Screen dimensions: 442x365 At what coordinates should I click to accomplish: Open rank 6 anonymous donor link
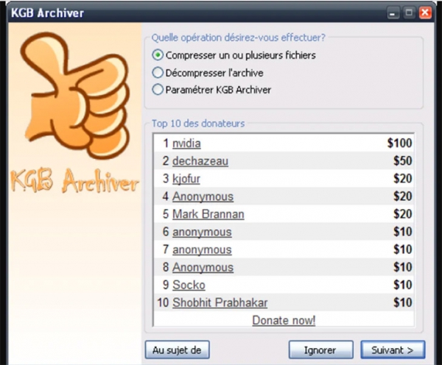tap(202, 232)
